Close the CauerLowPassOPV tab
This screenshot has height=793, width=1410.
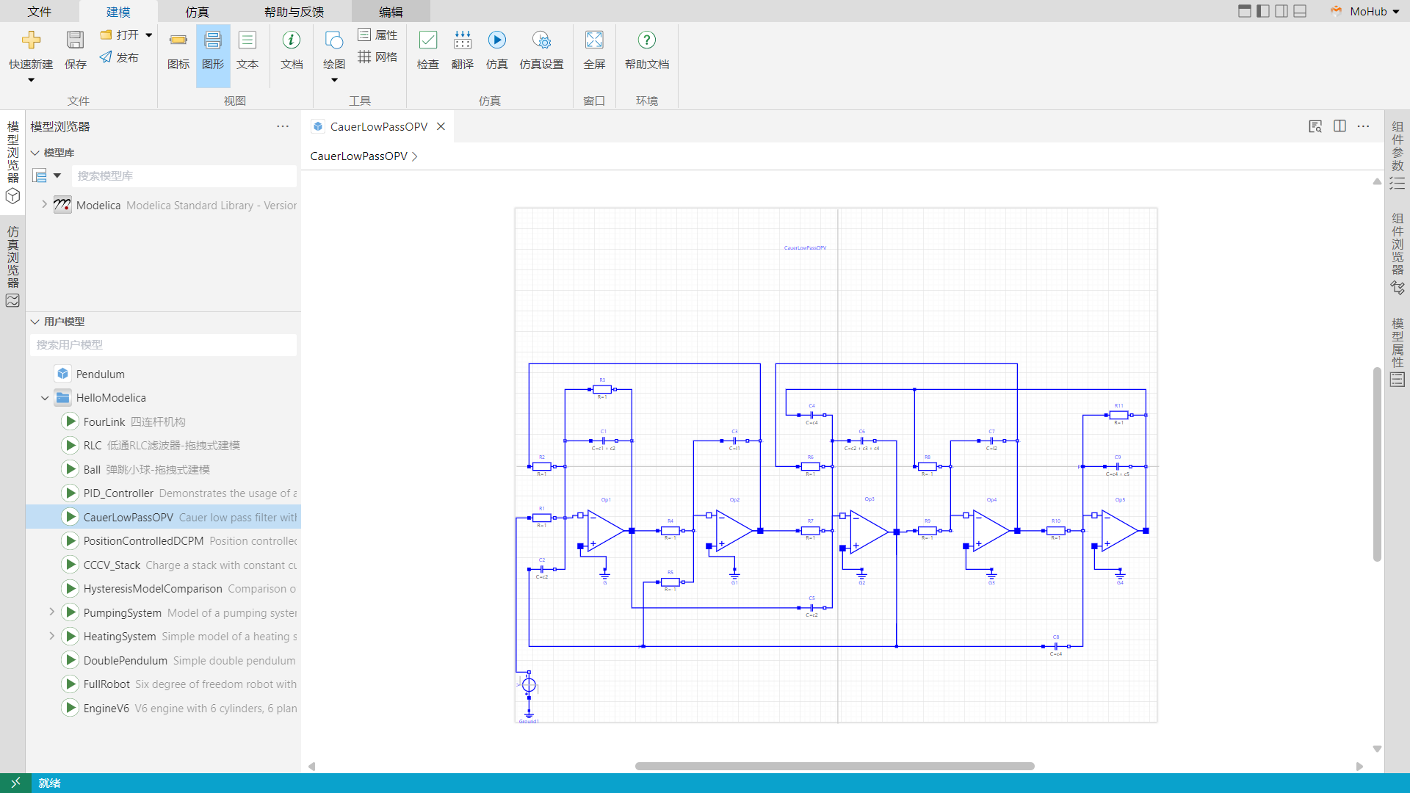click(x=441, y=126)
